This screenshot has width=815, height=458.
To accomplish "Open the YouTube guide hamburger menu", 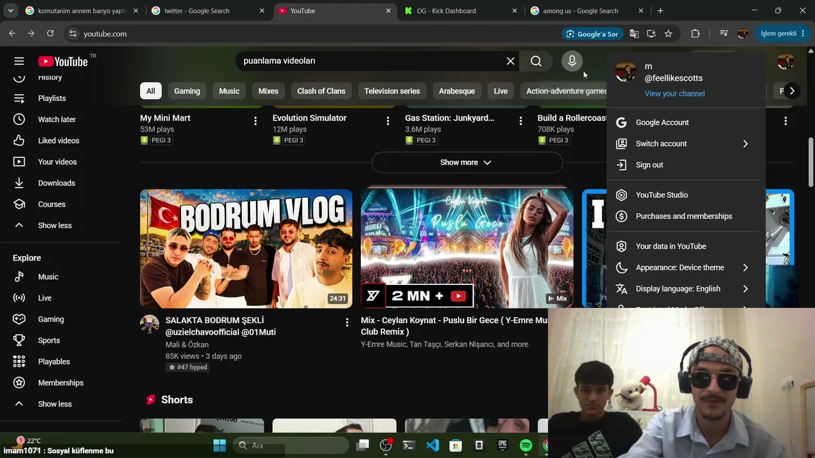I will 19,61.
